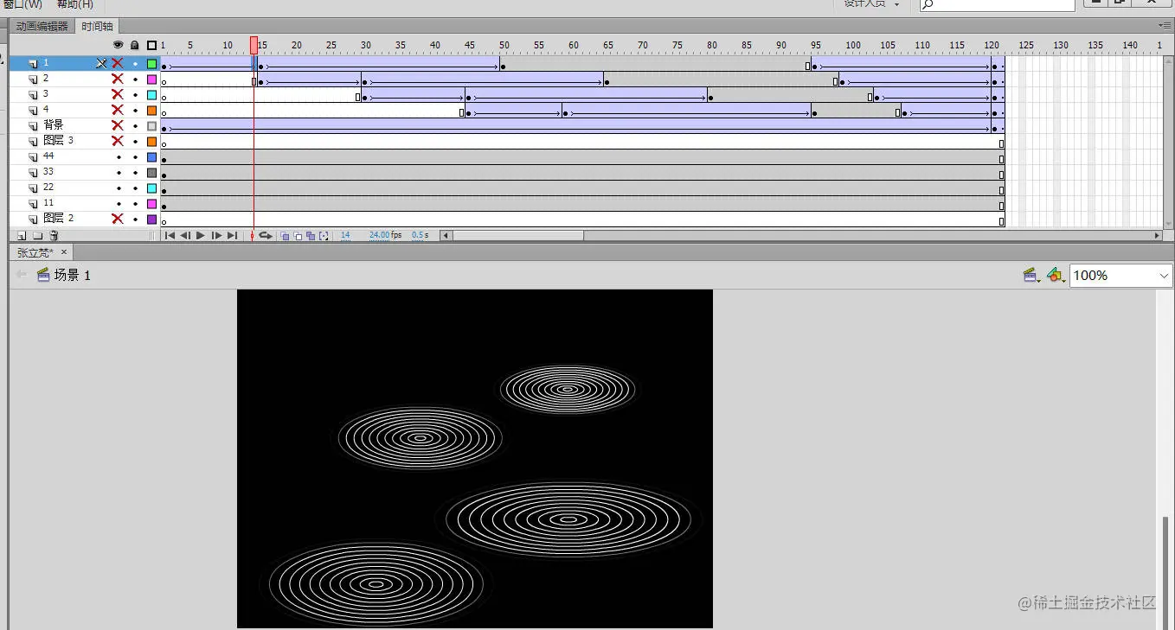
Task: Click the Scene 1 clapperboard icon
Action: pos(43,275)
